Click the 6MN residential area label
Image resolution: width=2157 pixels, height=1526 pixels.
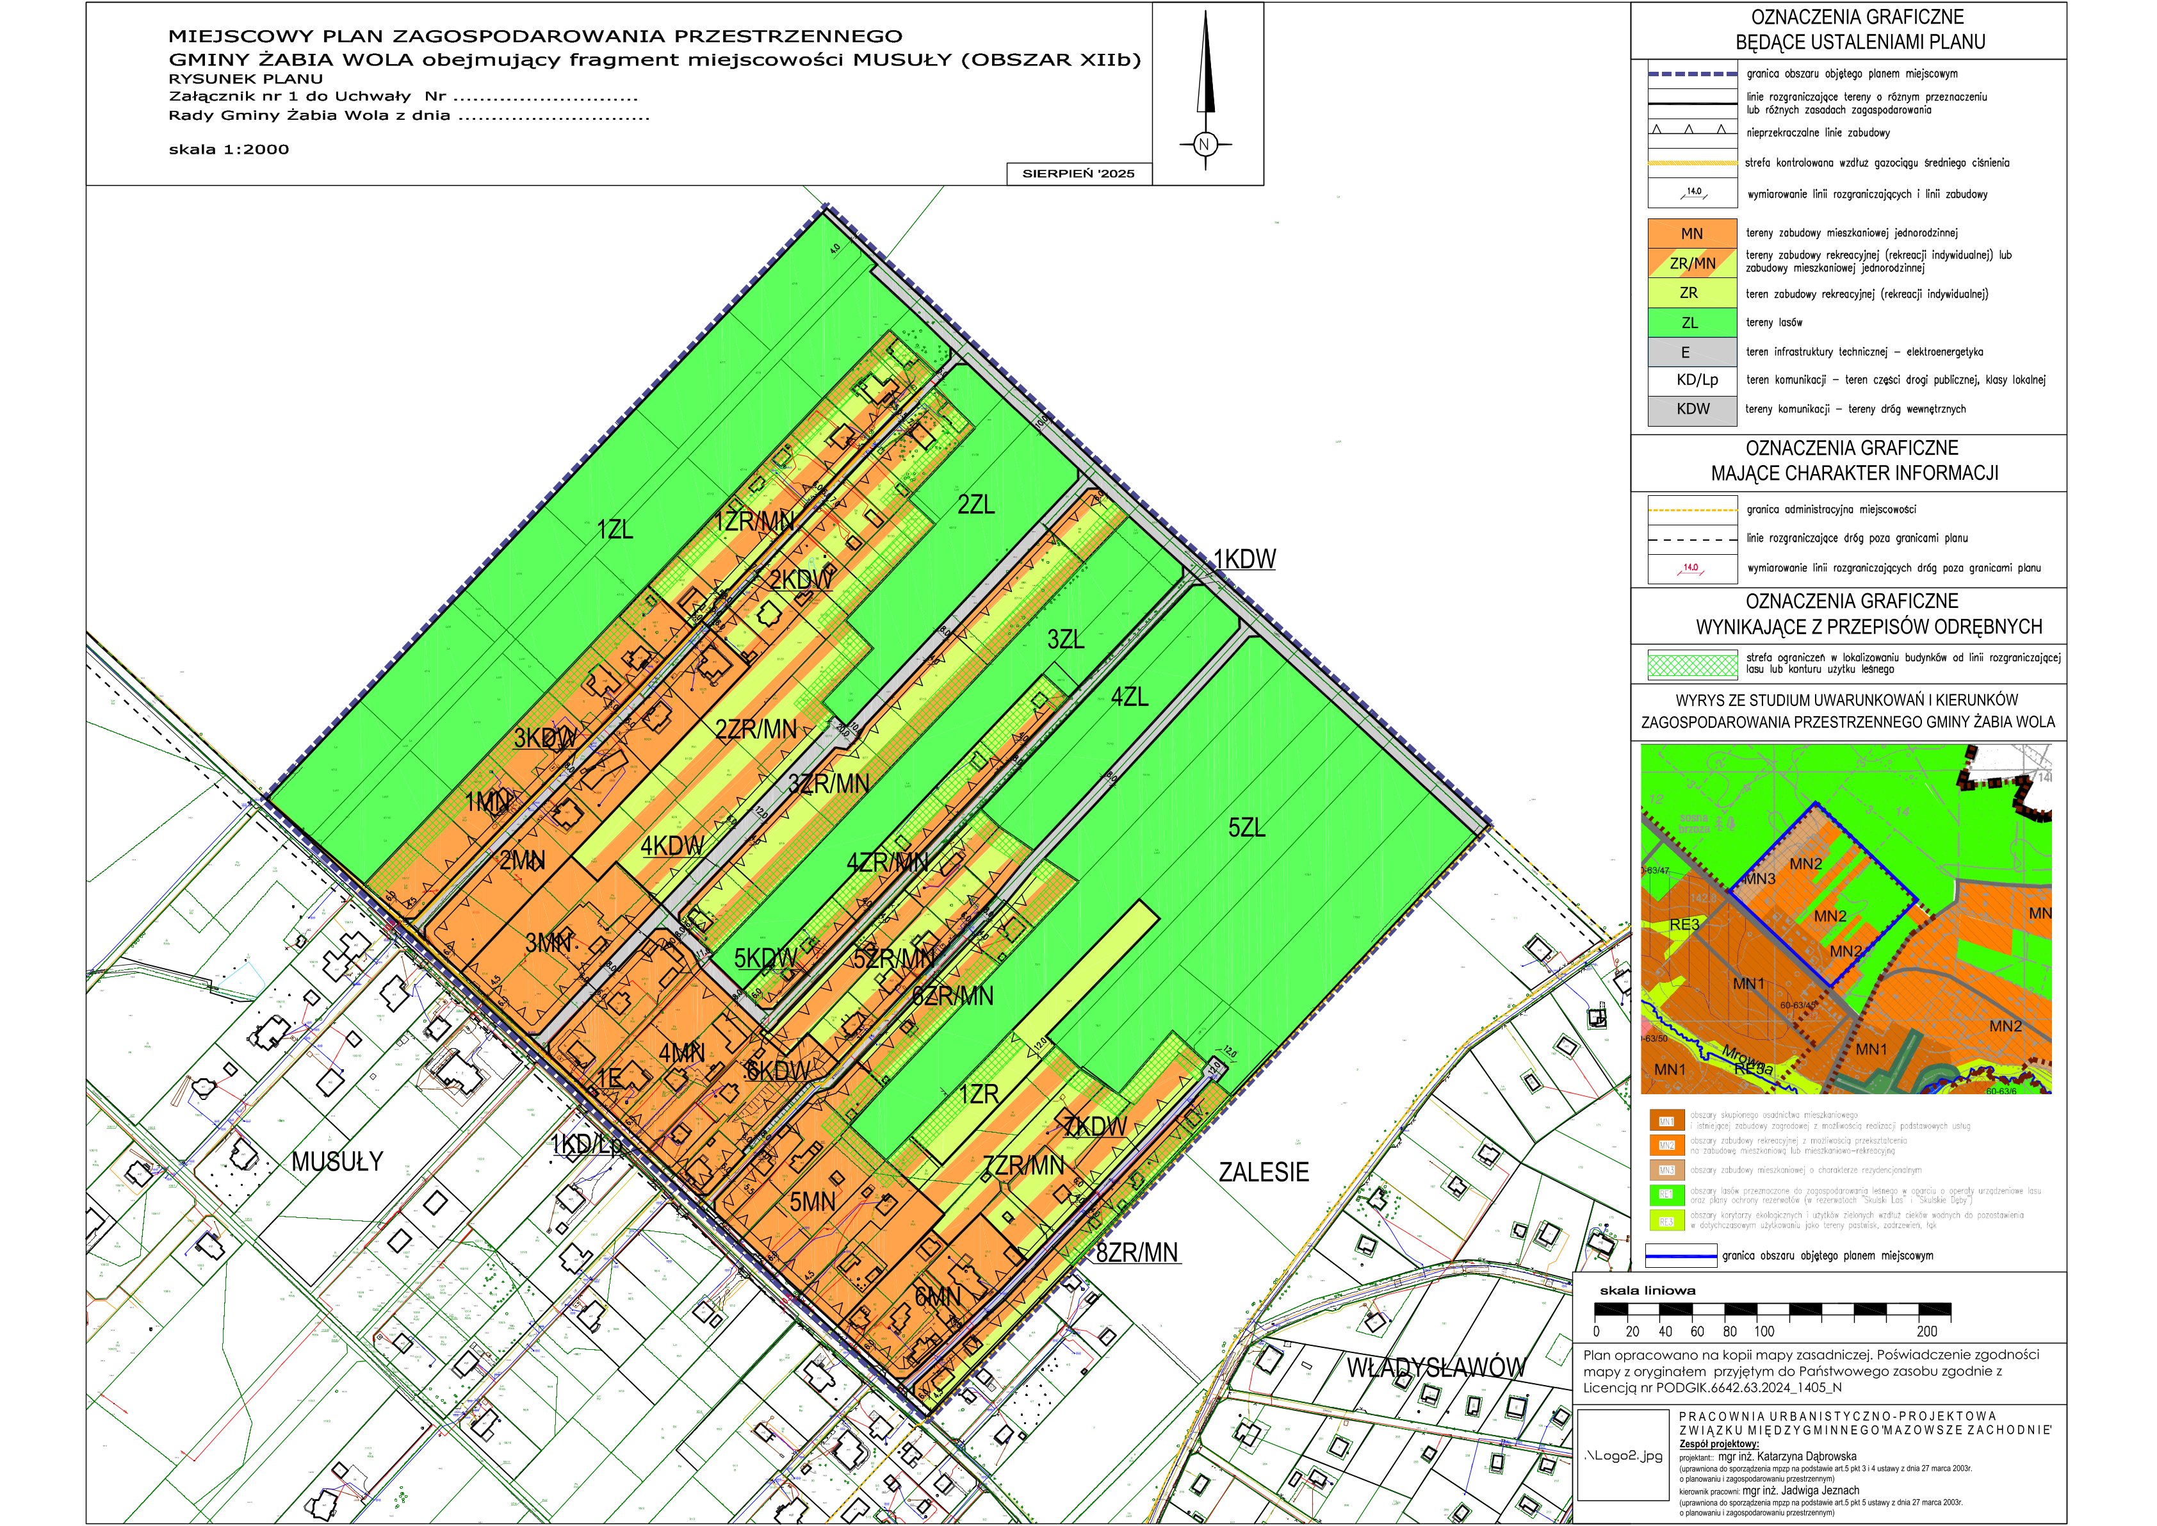point(938,1297)
